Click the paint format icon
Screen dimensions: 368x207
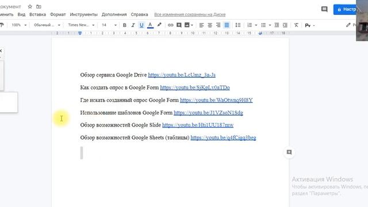click(2, 25)
